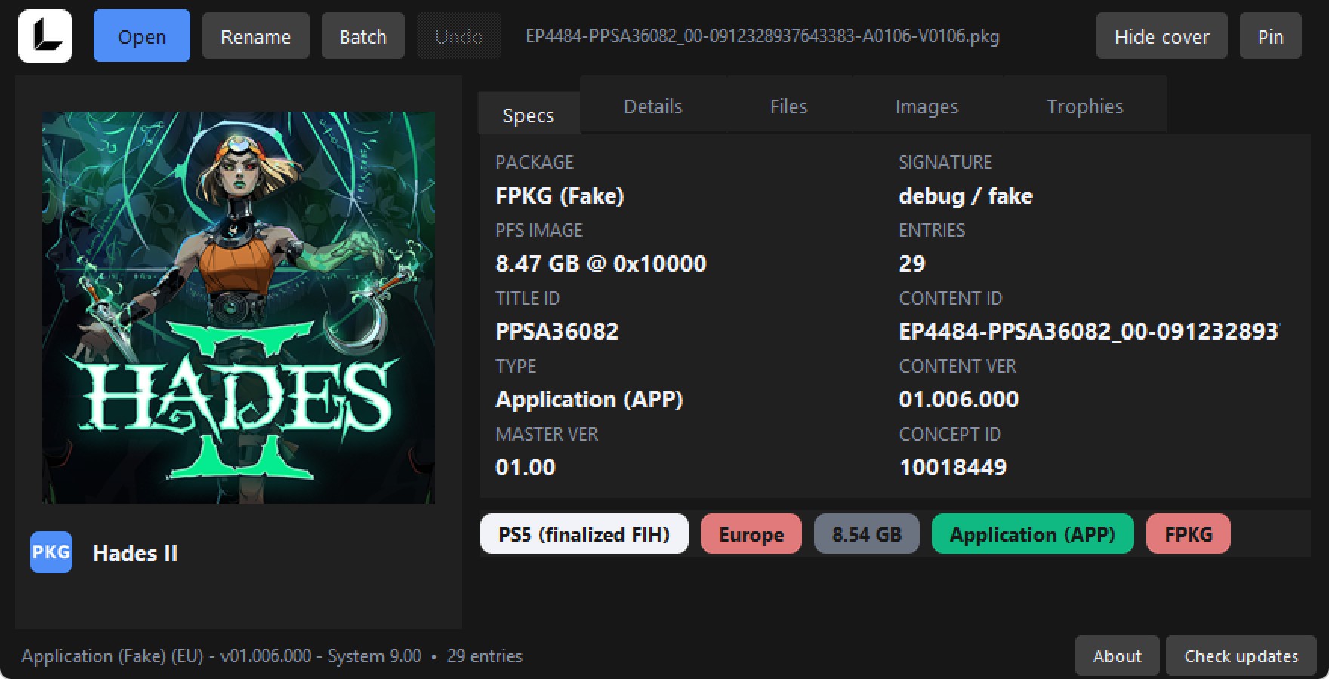
Task: Click the FPKG (Fake) package value
Action: (560, 196)
